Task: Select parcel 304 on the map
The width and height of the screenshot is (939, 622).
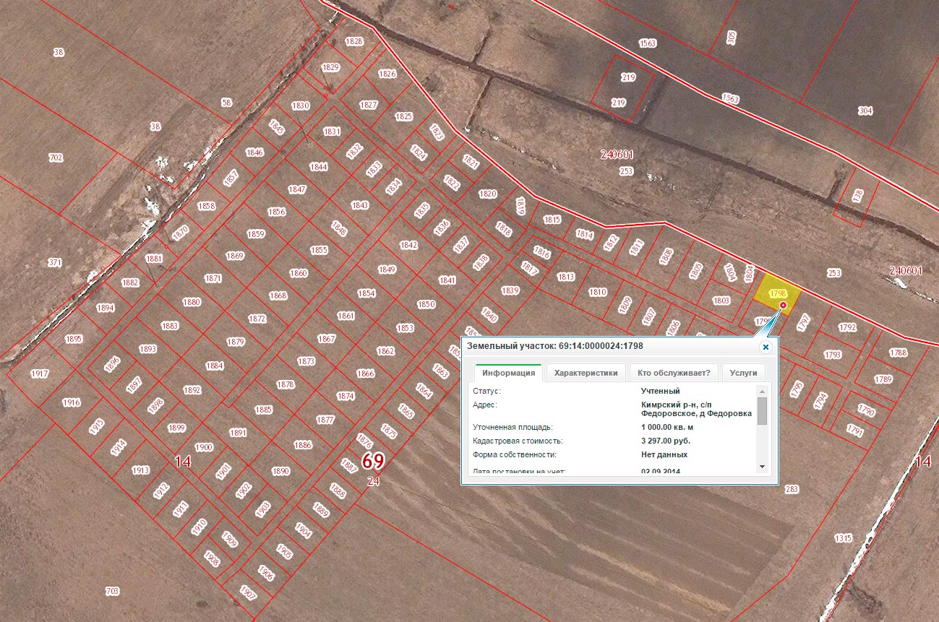Action: (x=865, y=111)
